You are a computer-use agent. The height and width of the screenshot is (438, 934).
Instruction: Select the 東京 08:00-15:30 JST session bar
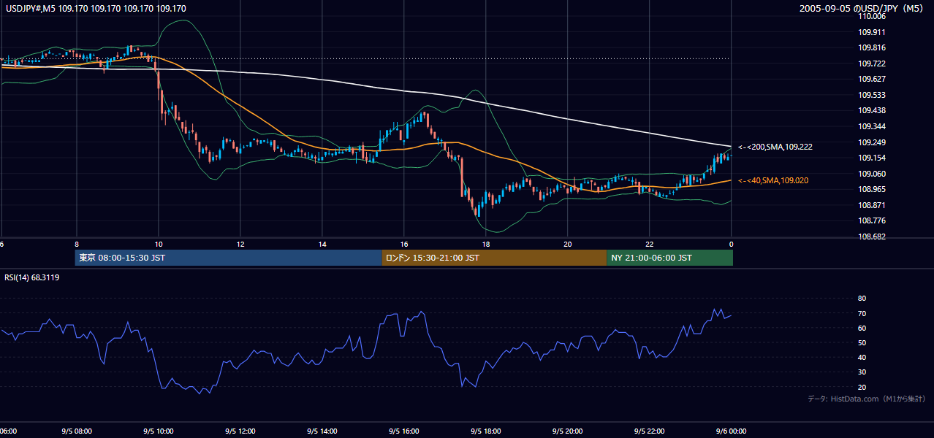pos(229,258)
